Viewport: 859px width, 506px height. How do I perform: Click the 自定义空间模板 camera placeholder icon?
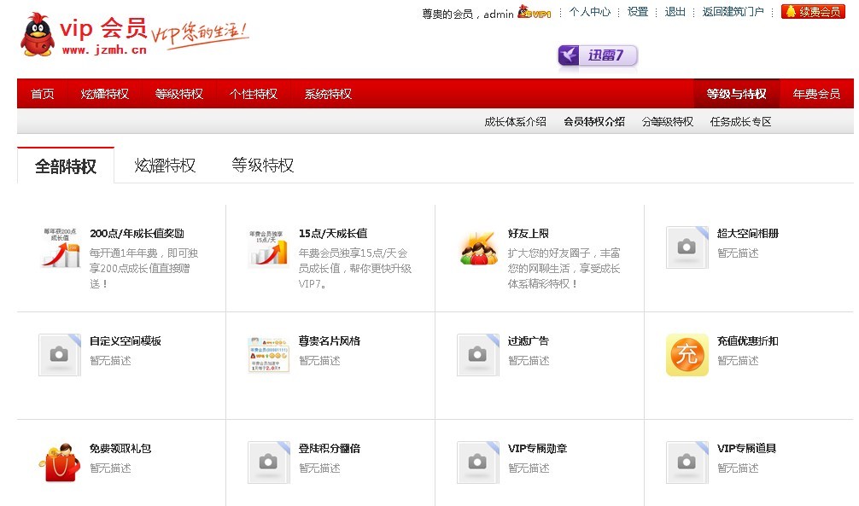(x=60, y=355)
